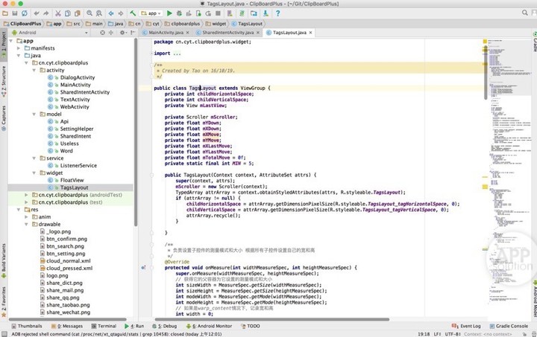
Task: Collapse the drawable folder
Action: click(x=26, y=225)
